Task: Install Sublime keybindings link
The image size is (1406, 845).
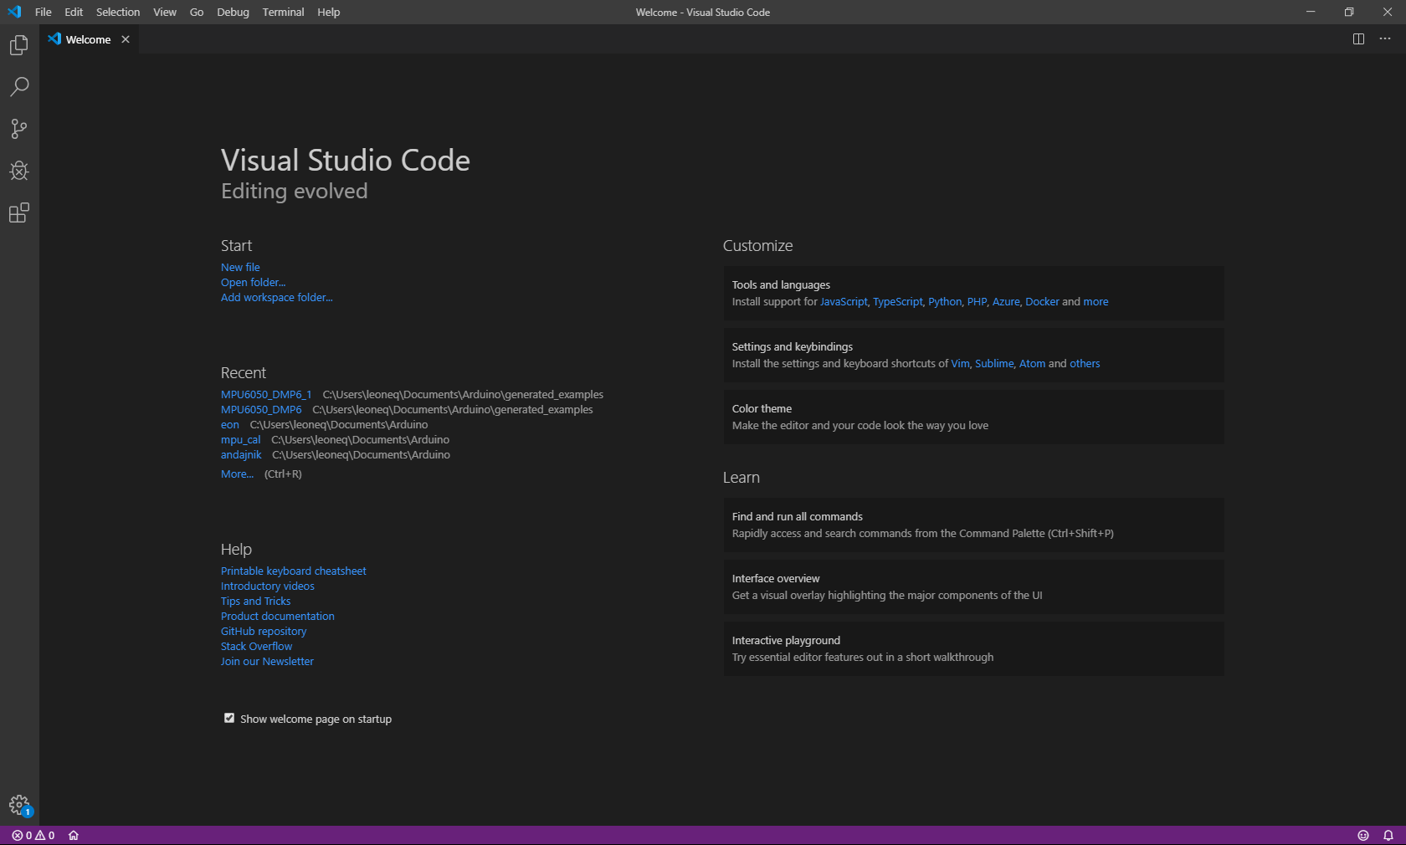Action: (994, 363)
